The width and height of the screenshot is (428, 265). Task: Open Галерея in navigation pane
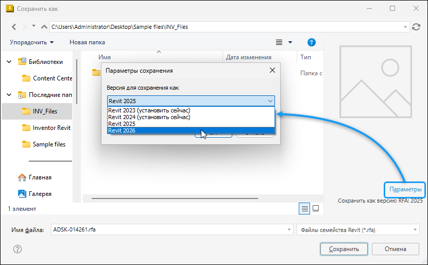tap(35, 194)
